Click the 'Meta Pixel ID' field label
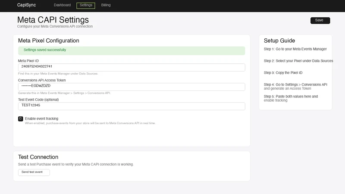The image size is (345, 194). [x=28, y=61]
